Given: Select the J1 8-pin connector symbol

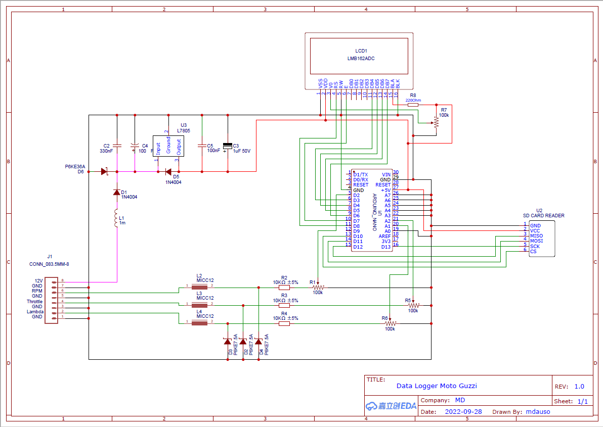Looking at the screenshot, I should point(50,299).
